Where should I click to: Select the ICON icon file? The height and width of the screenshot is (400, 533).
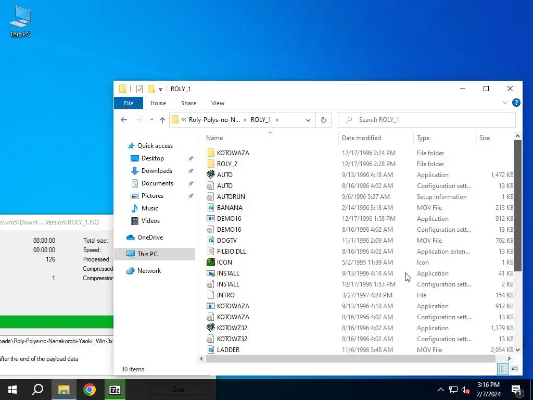coord(211,262)
